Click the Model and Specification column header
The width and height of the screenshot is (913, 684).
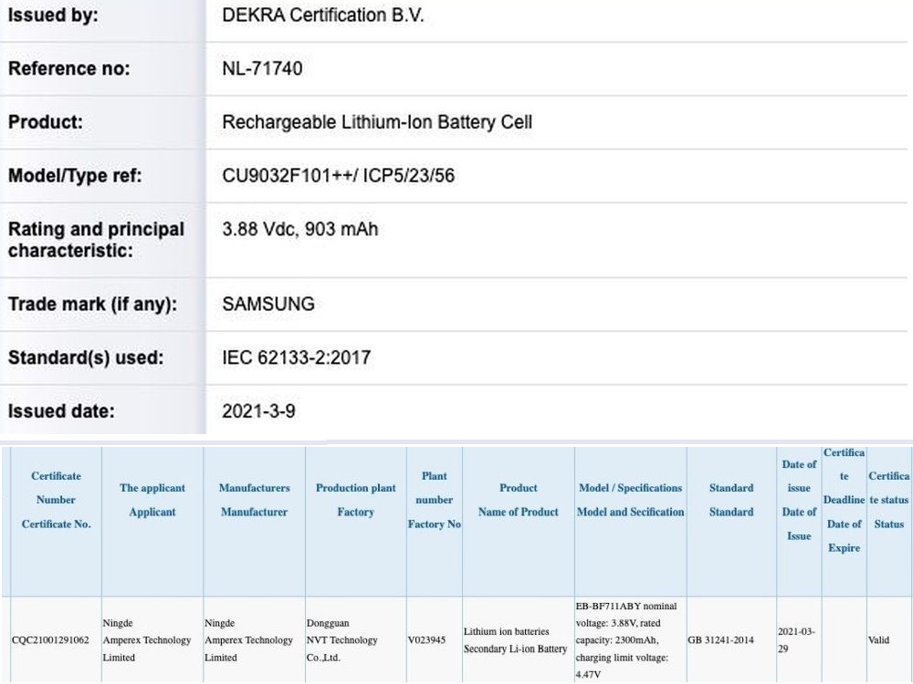point(630,500)
